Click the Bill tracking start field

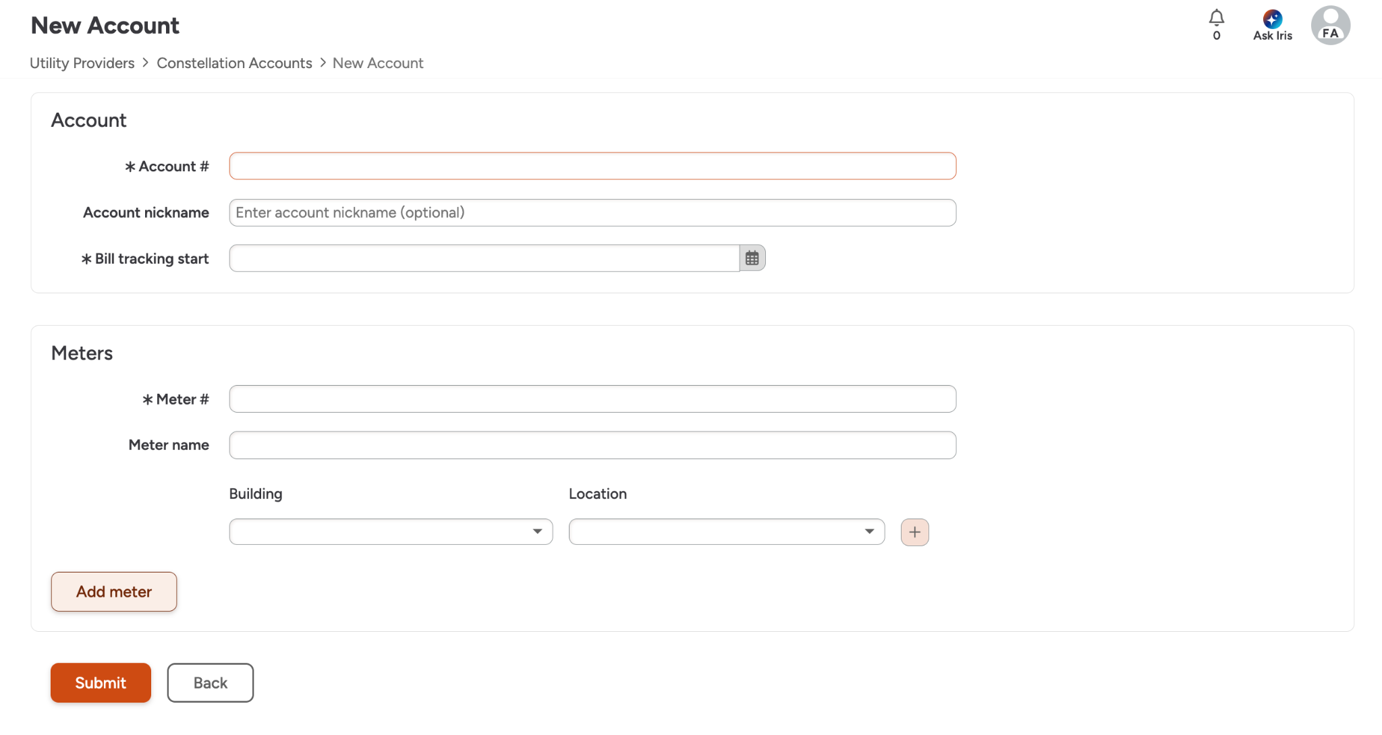tap(484, 258)
